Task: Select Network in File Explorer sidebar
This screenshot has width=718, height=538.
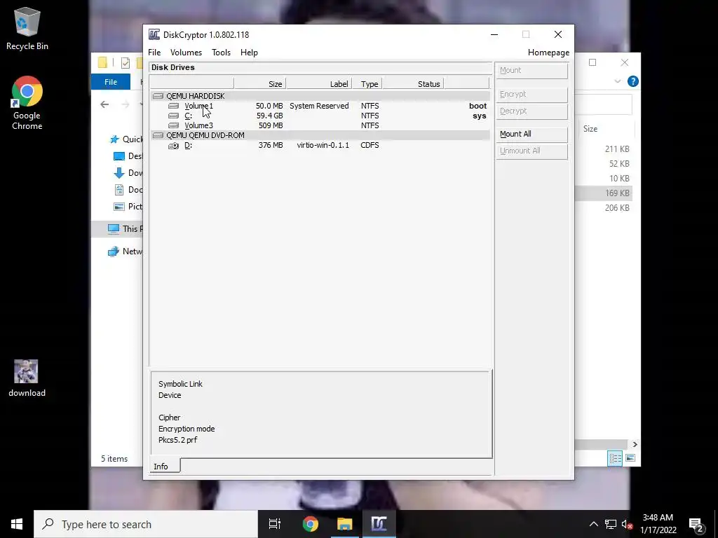Action: 125,251
